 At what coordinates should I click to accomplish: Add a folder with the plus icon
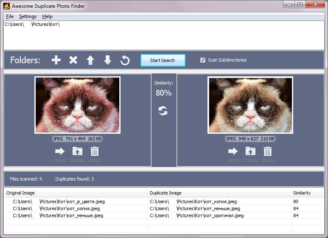click(56, 60)
